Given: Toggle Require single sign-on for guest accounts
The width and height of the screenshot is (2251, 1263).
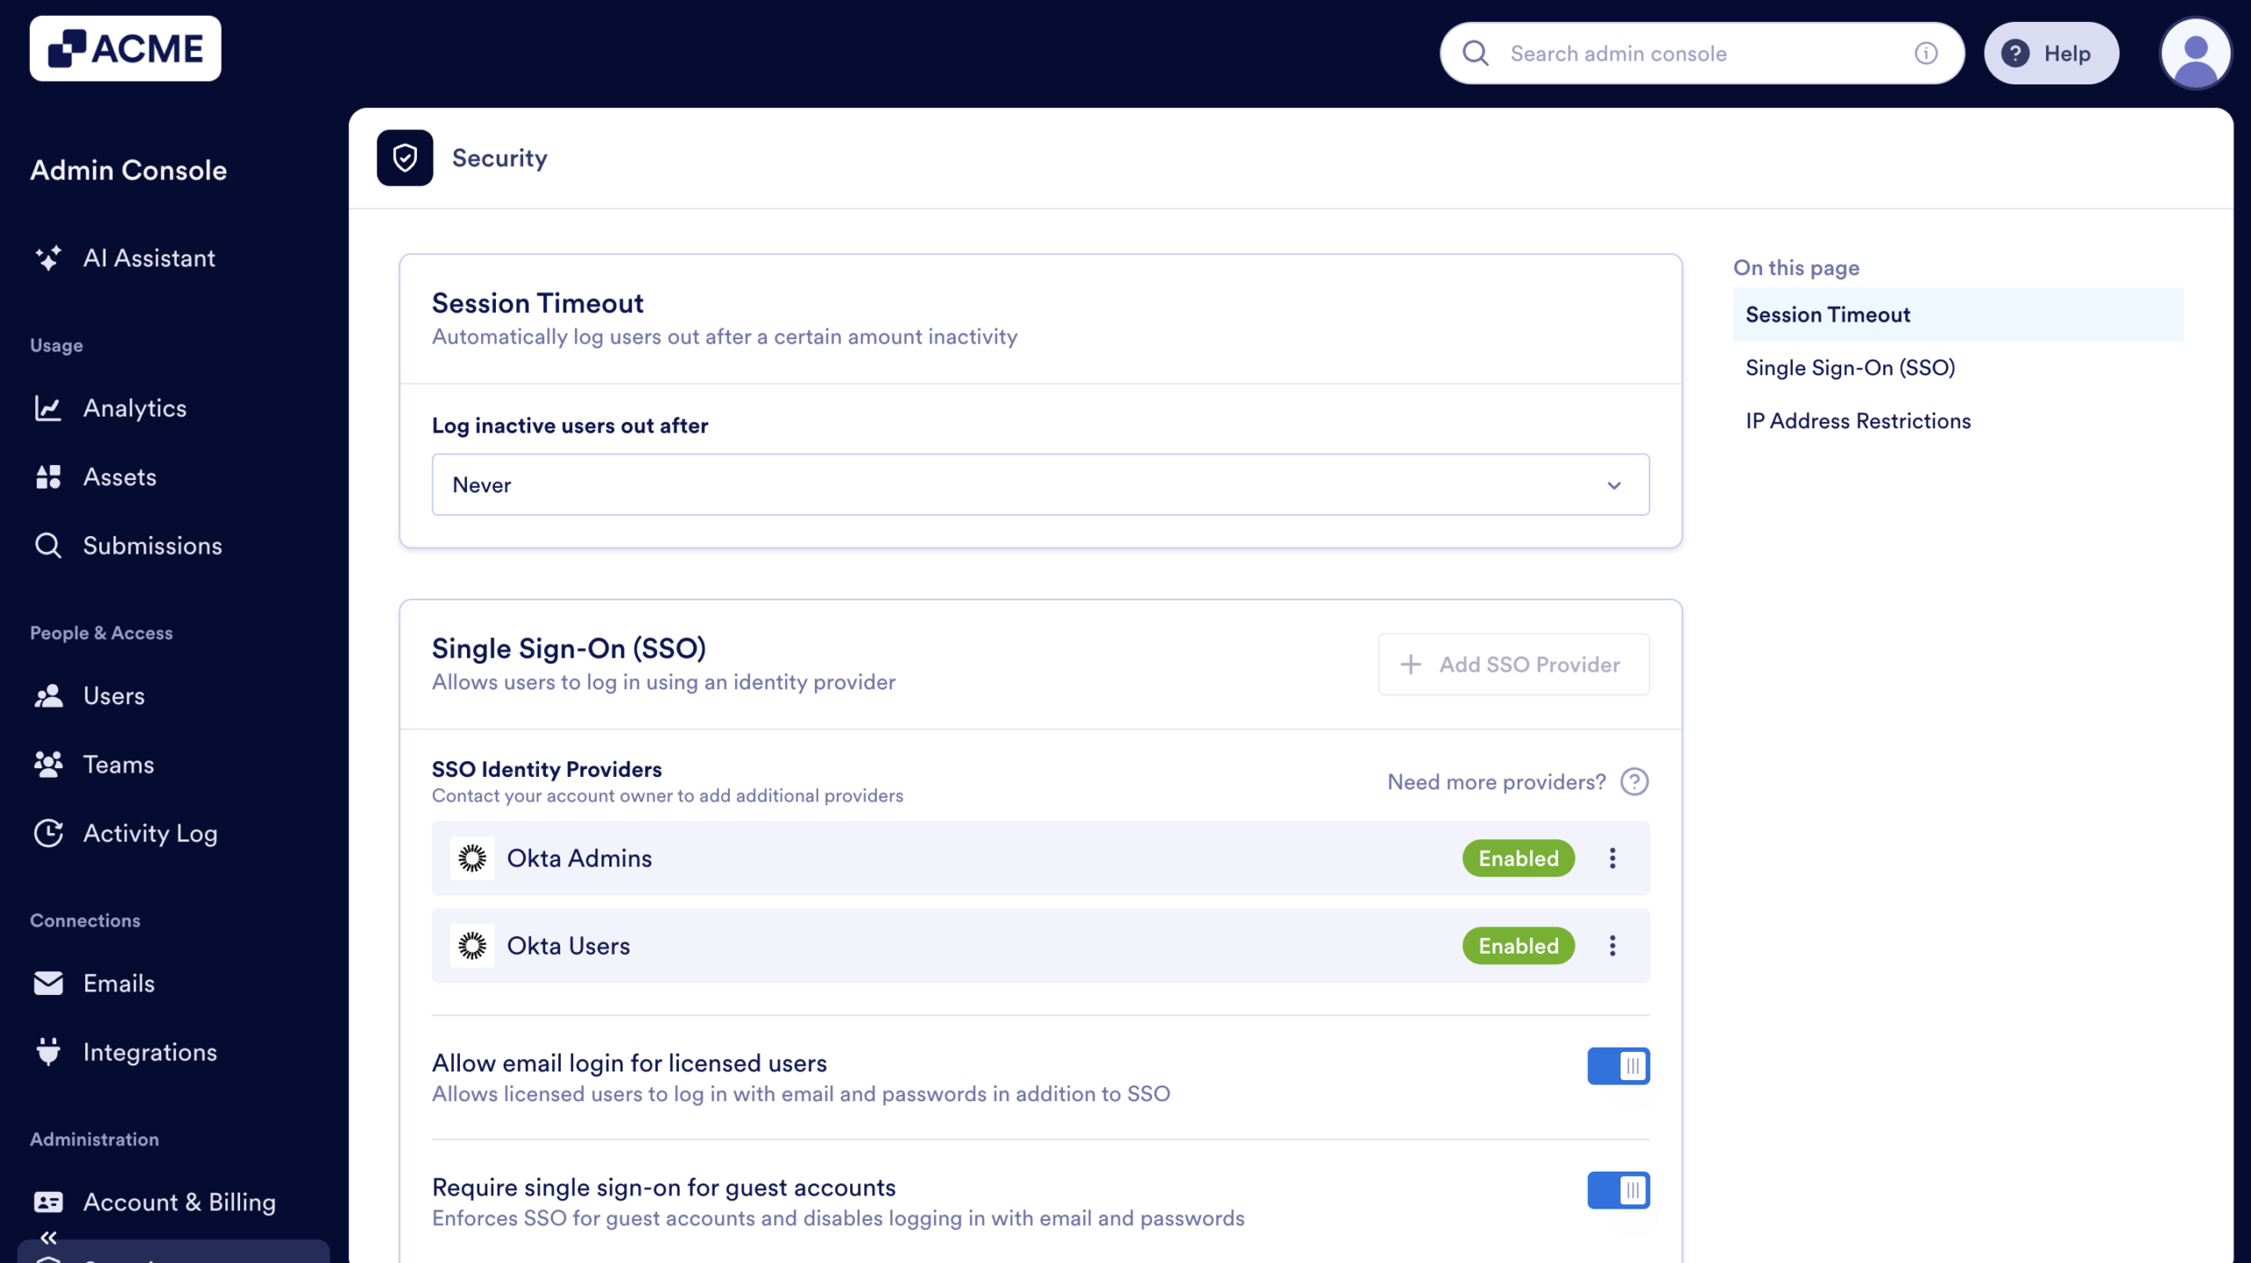Looking at the screenshot, I should tap(1618, 1191).
